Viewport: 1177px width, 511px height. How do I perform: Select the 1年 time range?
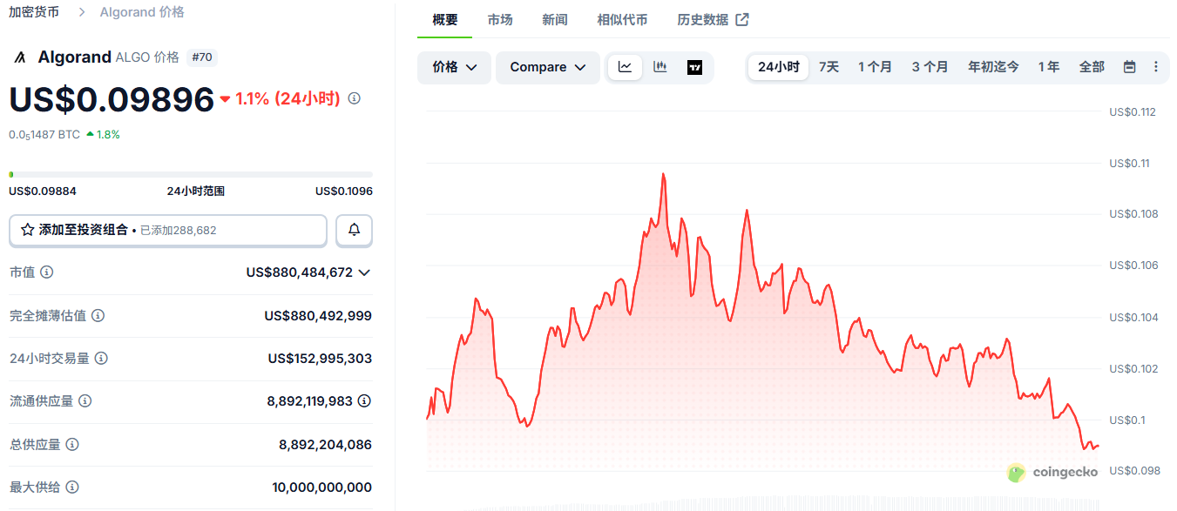coord(1049,67)
